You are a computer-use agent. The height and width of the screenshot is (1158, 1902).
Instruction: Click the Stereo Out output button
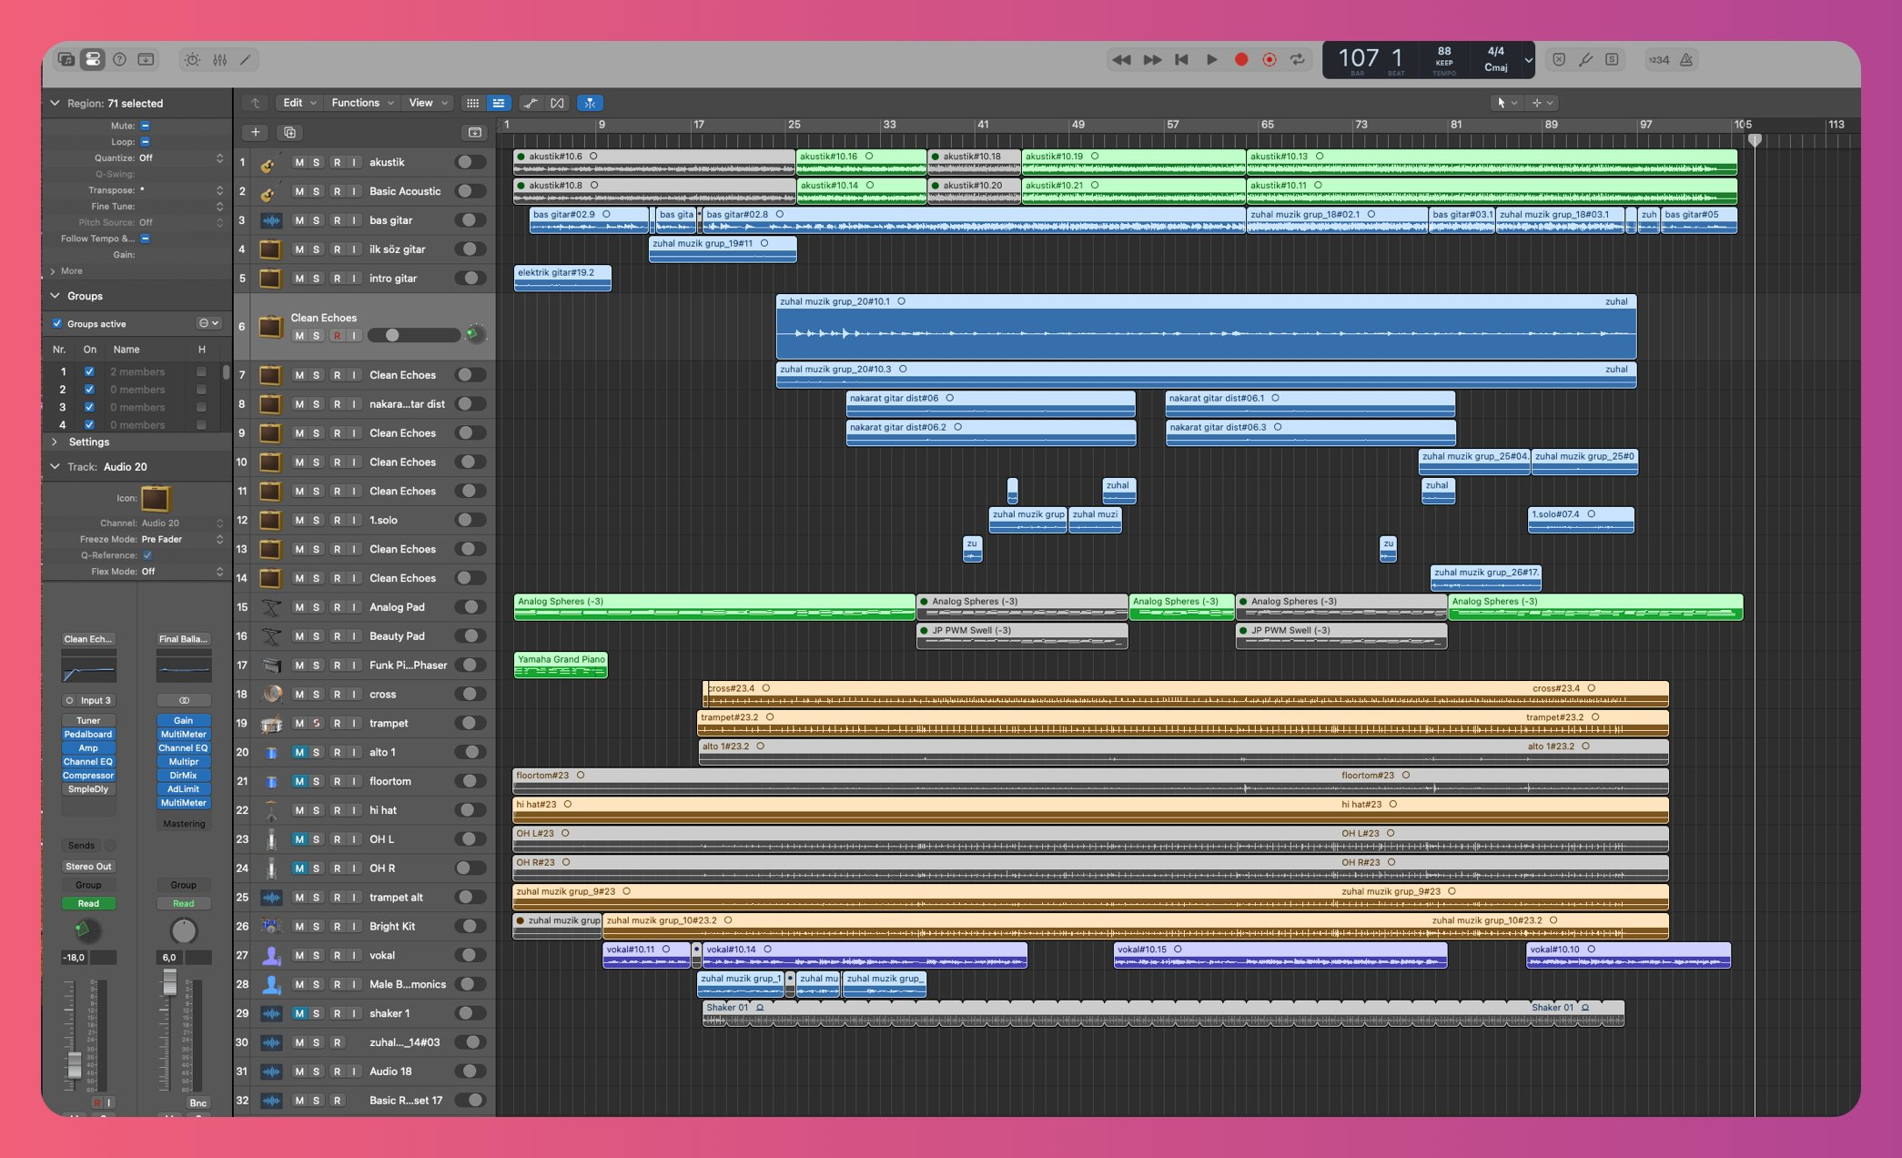click(88, 866)
